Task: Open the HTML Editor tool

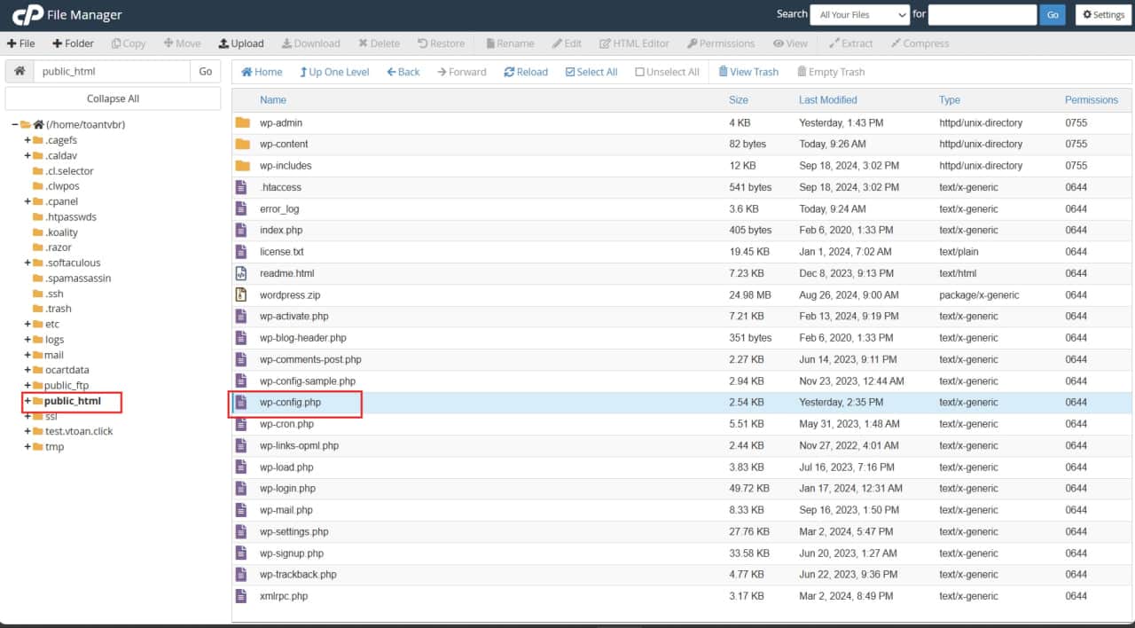Action: pos(635,43)
